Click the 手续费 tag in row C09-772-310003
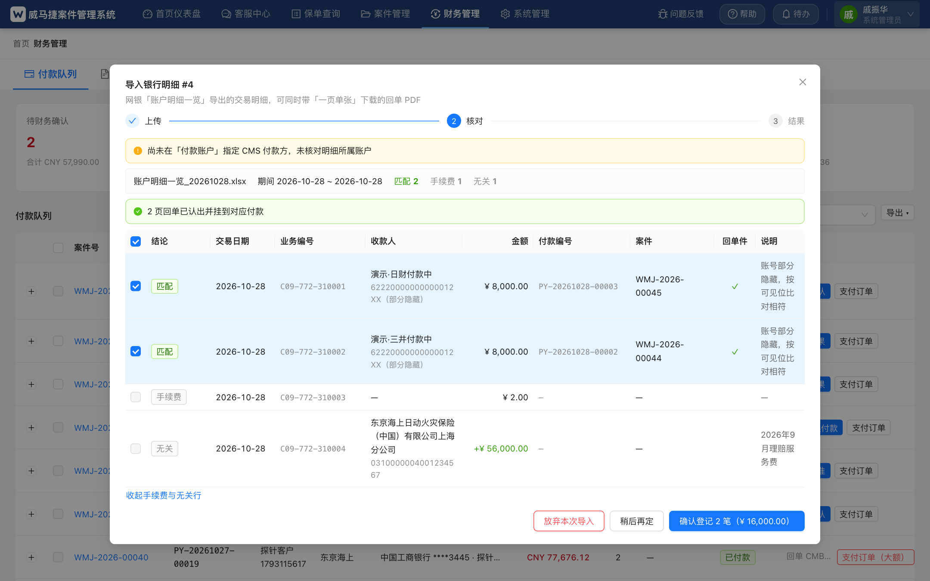The width and height of the screenshot is (930, 581). (x=169, y=397)
